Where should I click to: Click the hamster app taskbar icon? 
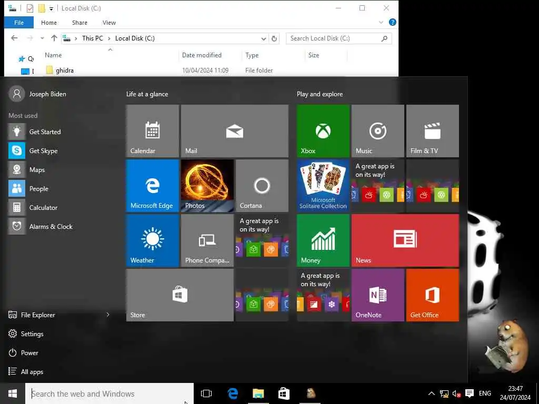pos(311,393)
